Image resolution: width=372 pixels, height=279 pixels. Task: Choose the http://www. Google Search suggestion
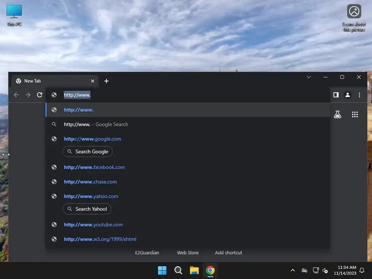click(188, 124)
